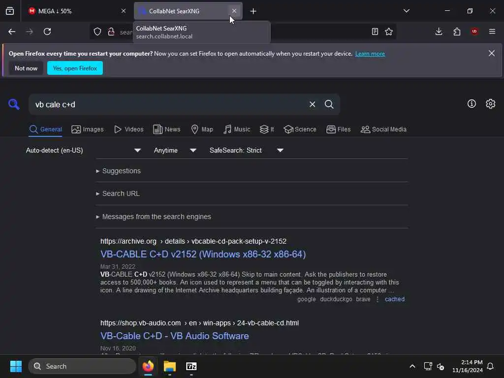Reload the current page
504x378 pixels.
click(47, 31)
